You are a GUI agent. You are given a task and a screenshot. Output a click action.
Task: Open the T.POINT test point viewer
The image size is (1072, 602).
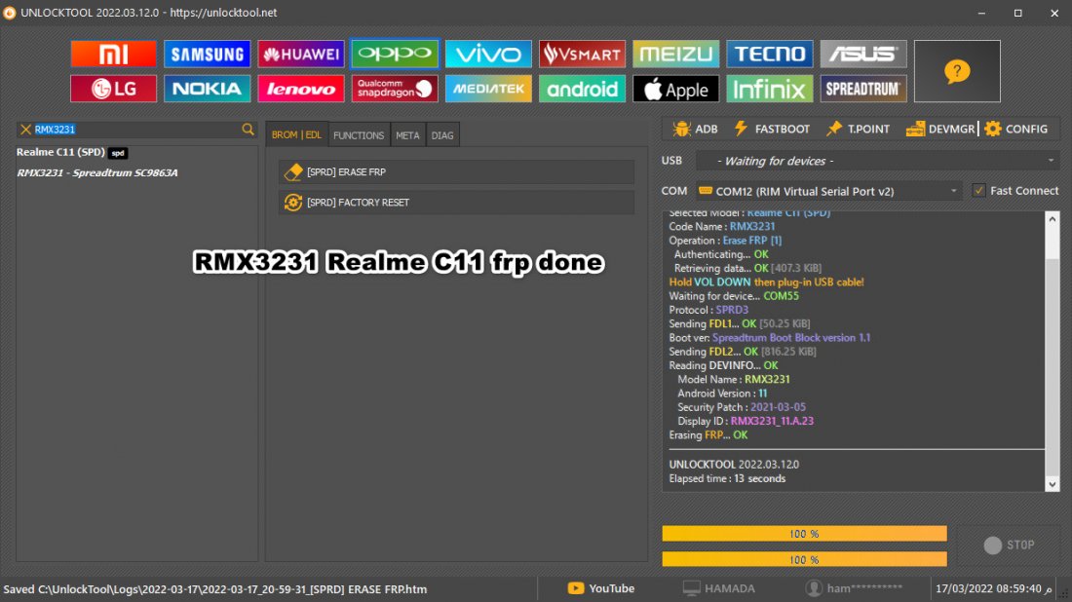tap(858, 130)
